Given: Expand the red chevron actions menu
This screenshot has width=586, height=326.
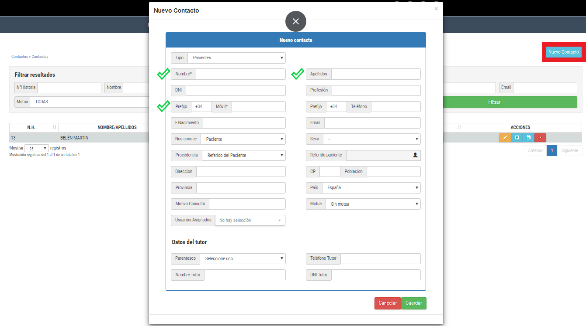Looking at the screenshot, I should click(541, 138).
